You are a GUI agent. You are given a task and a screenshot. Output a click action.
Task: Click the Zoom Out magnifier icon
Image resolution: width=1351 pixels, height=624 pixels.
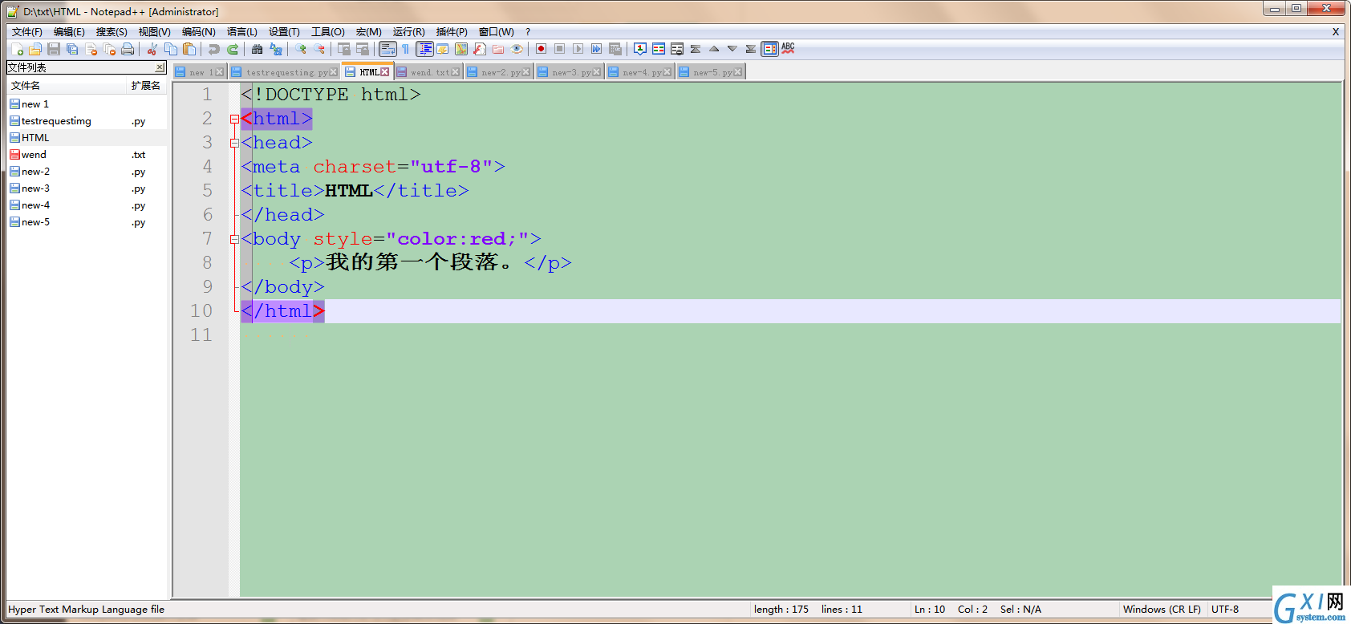tap(319, 49)
